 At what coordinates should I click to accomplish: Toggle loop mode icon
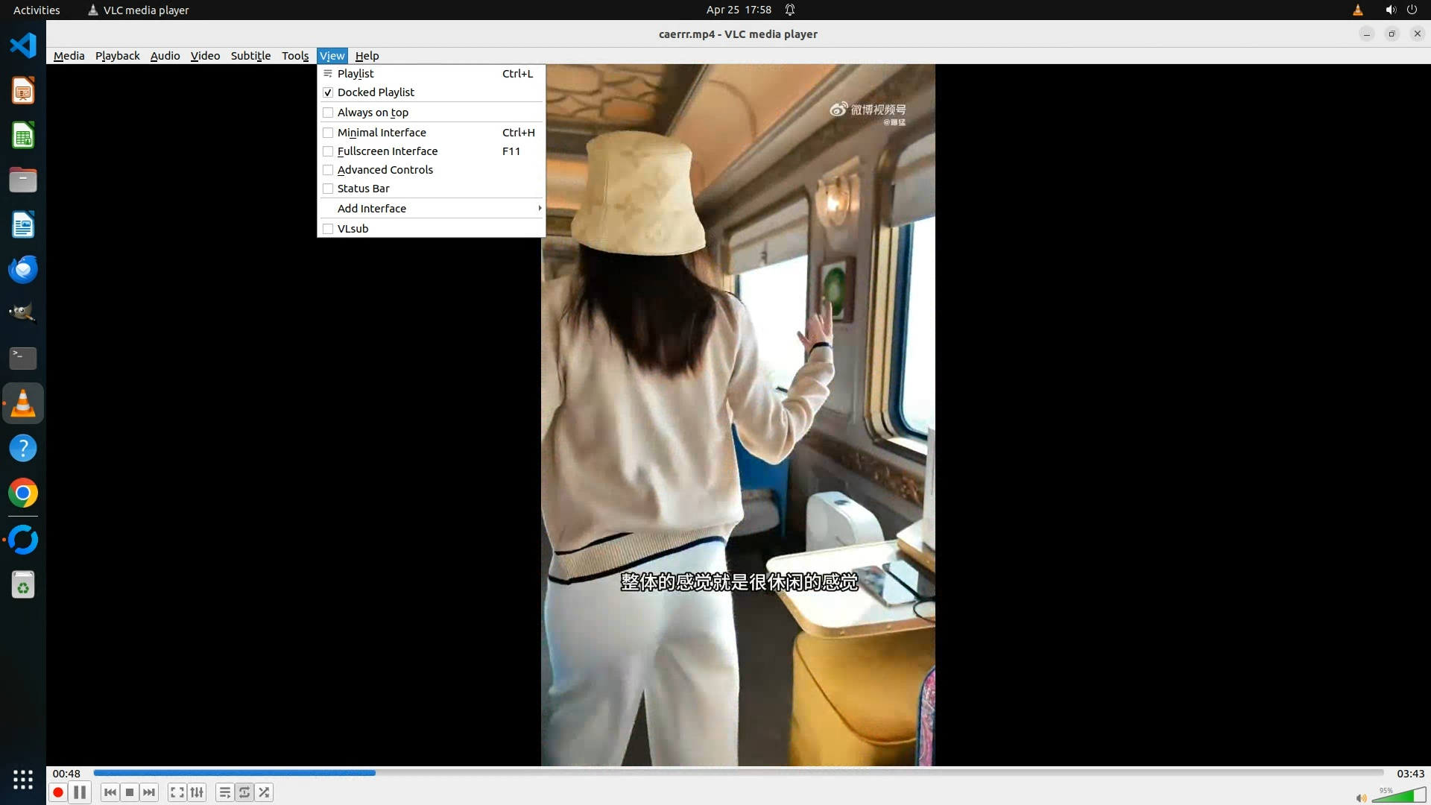pos(244,792)
